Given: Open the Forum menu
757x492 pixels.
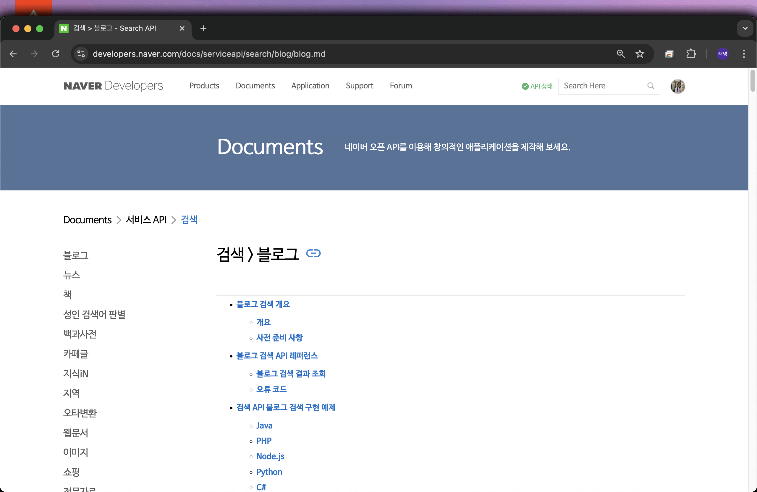Looking at the screenshot, I should coord(401,86).
